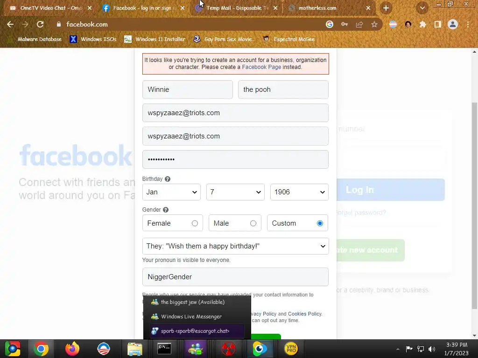Open saved passwords via the key icon
Screen dimensions: 478x358
point(344,24)
